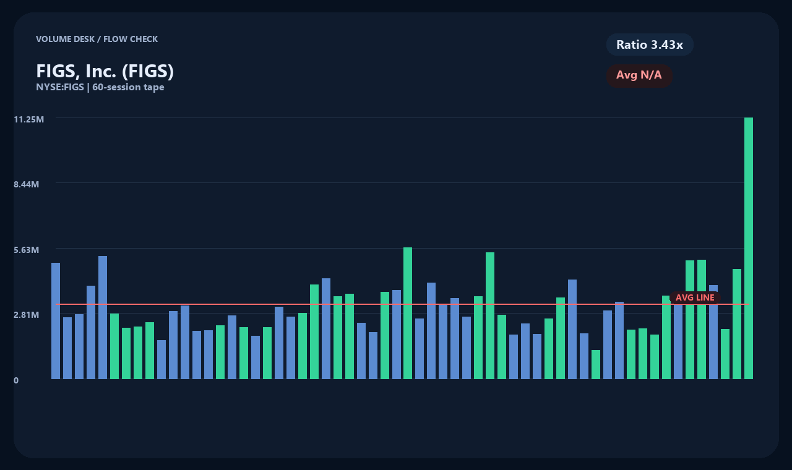Image resolution: width=792 pixels, height=470 pixels.
Task: Click the 5.63M axis label
Action: click(27, 250)
